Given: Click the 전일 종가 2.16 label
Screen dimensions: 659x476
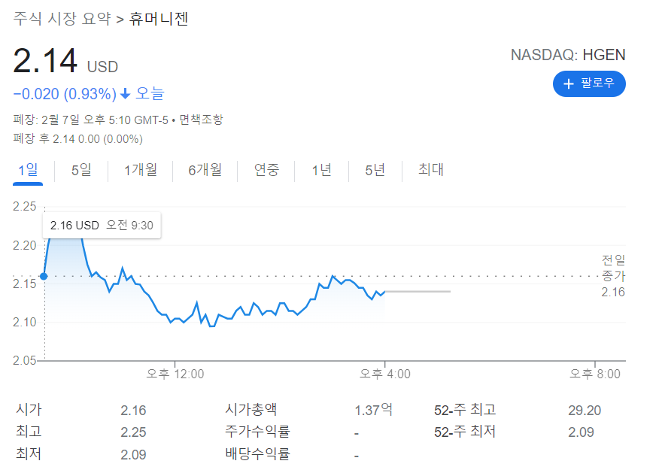Looking at the screenshot, I should 613,276.
